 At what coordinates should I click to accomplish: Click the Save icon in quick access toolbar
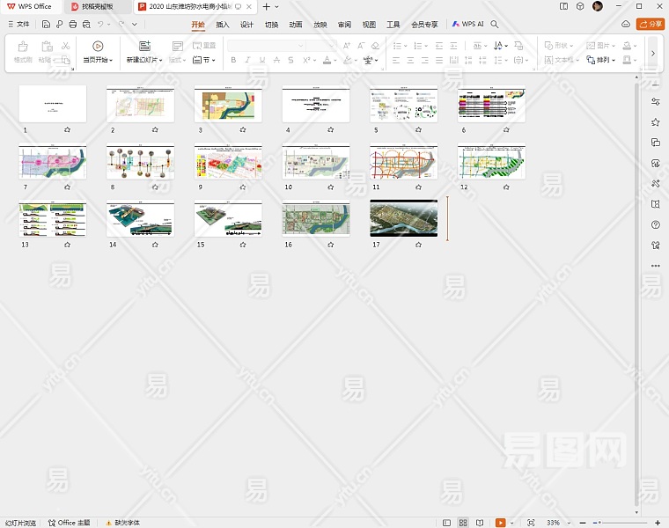pyautogui.click(x=46, y=25)
